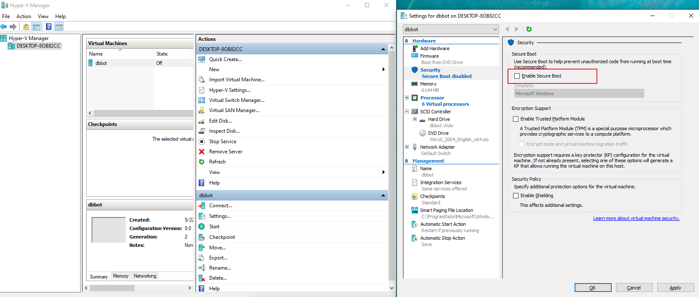Click the Forward arrow in Hyper-V Manager toolbar
The width and height of the screenshot is (699, 297).
13,27
